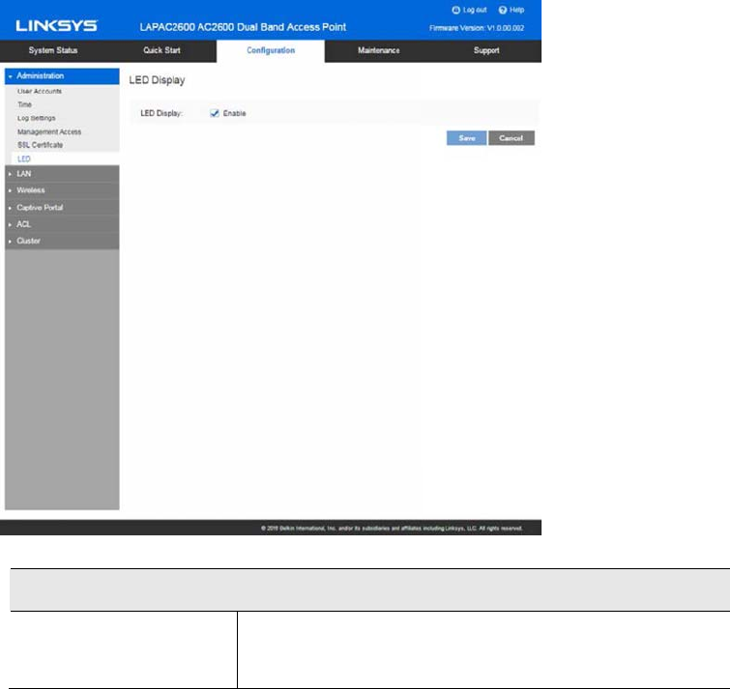
Task: Toggle the LED Display Enable checkbox
Action: 215,113
